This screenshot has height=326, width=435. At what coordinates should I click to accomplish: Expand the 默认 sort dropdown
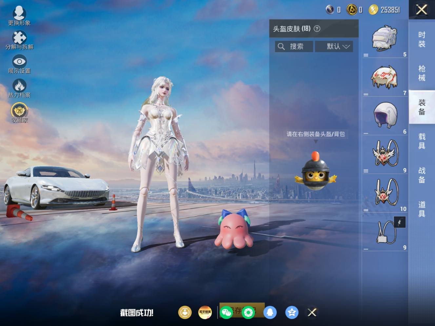click(334, 47)
